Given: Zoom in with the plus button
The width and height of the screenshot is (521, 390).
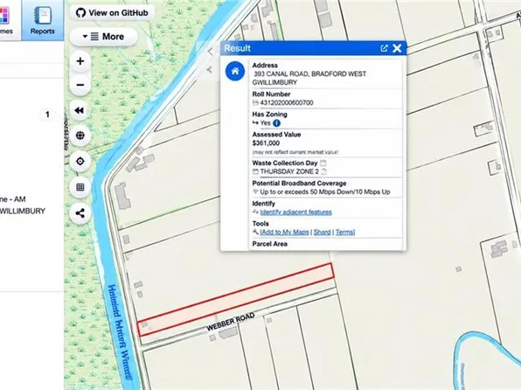Looking at the screenshot, I should pos(80,61).
